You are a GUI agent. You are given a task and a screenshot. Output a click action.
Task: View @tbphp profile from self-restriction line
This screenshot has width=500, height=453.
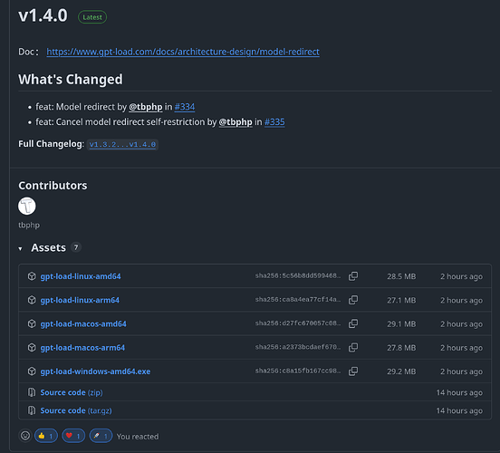click(x=236, y=122)
